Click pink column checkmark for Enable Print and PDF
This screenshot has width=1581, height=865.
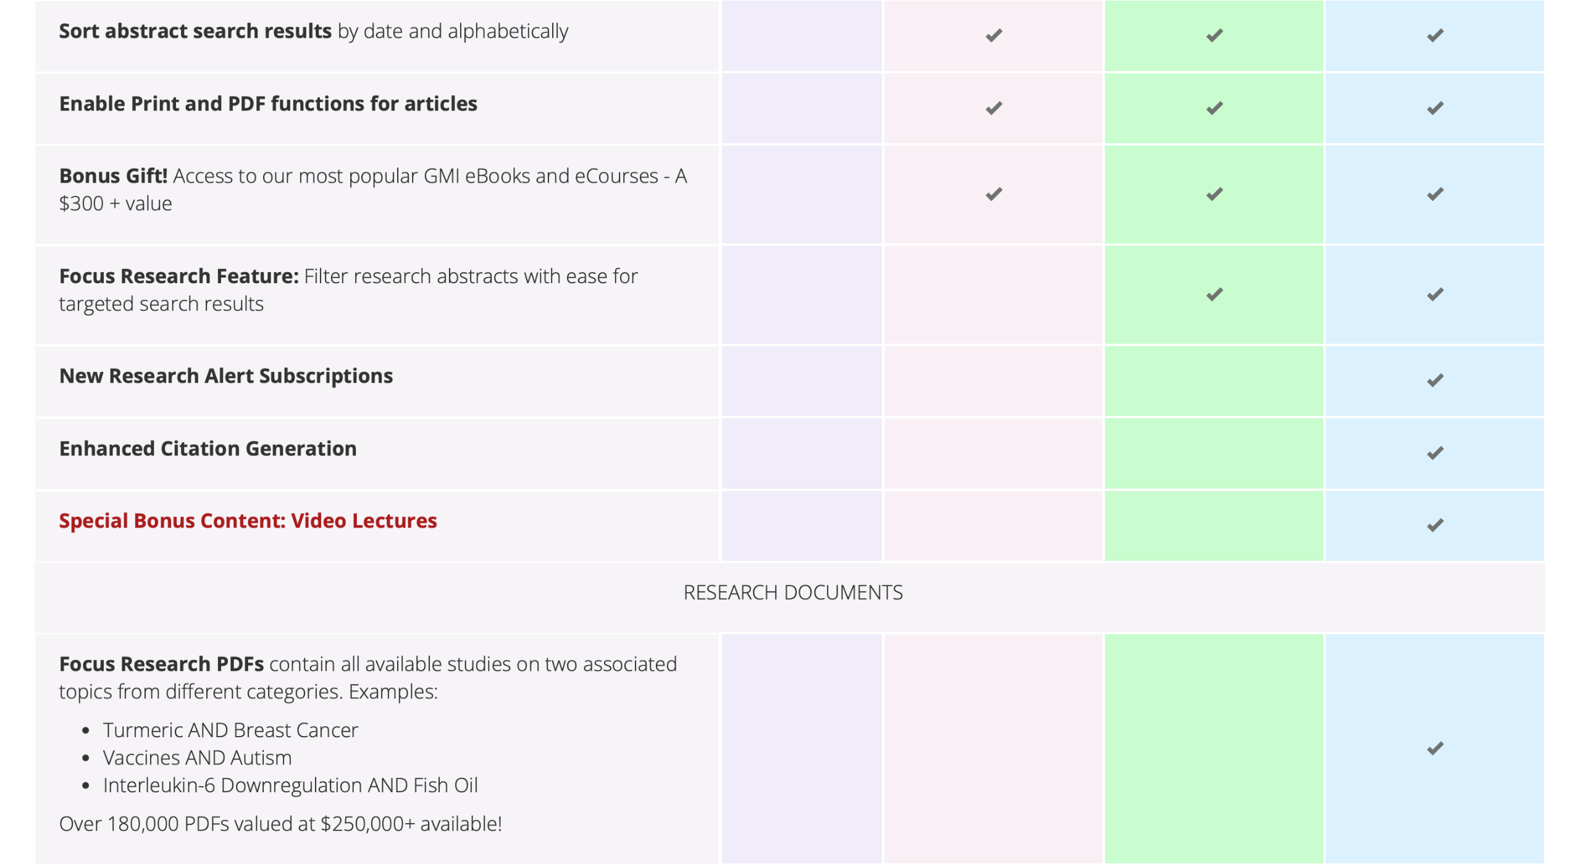pos(993,108)
